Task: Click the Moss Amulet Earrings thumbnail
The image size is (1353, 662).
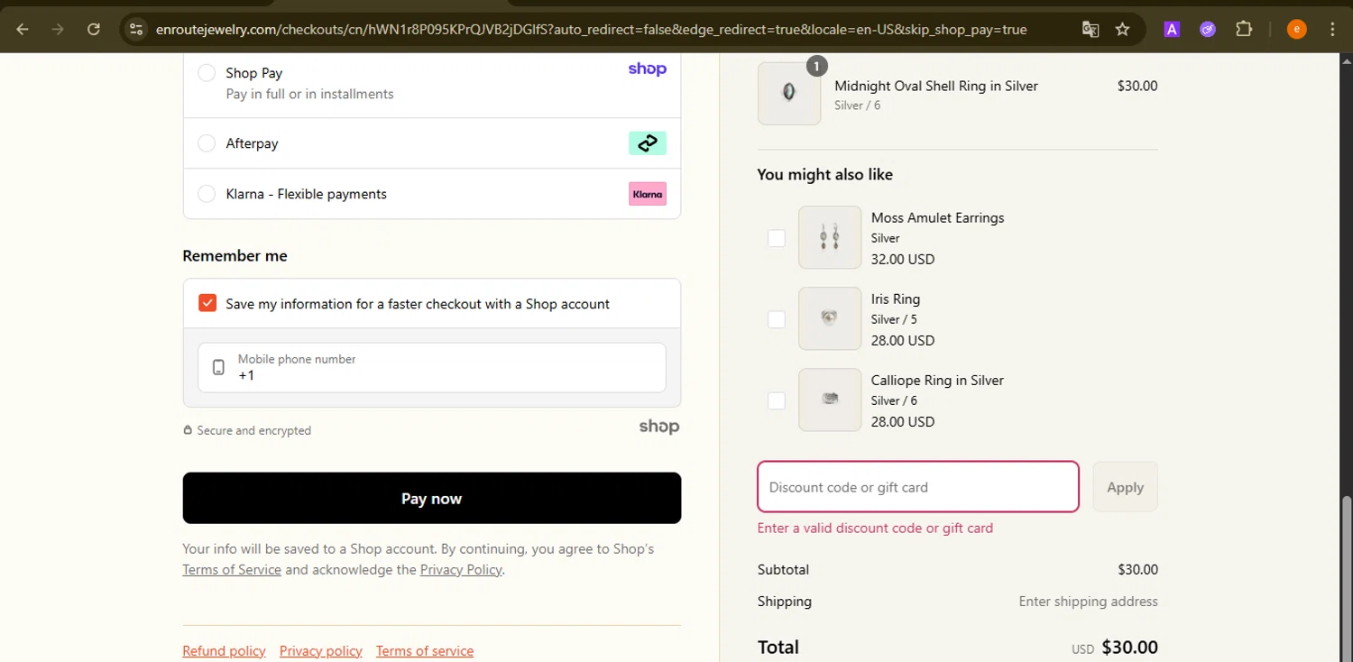Action: click(x=830, y=237)
